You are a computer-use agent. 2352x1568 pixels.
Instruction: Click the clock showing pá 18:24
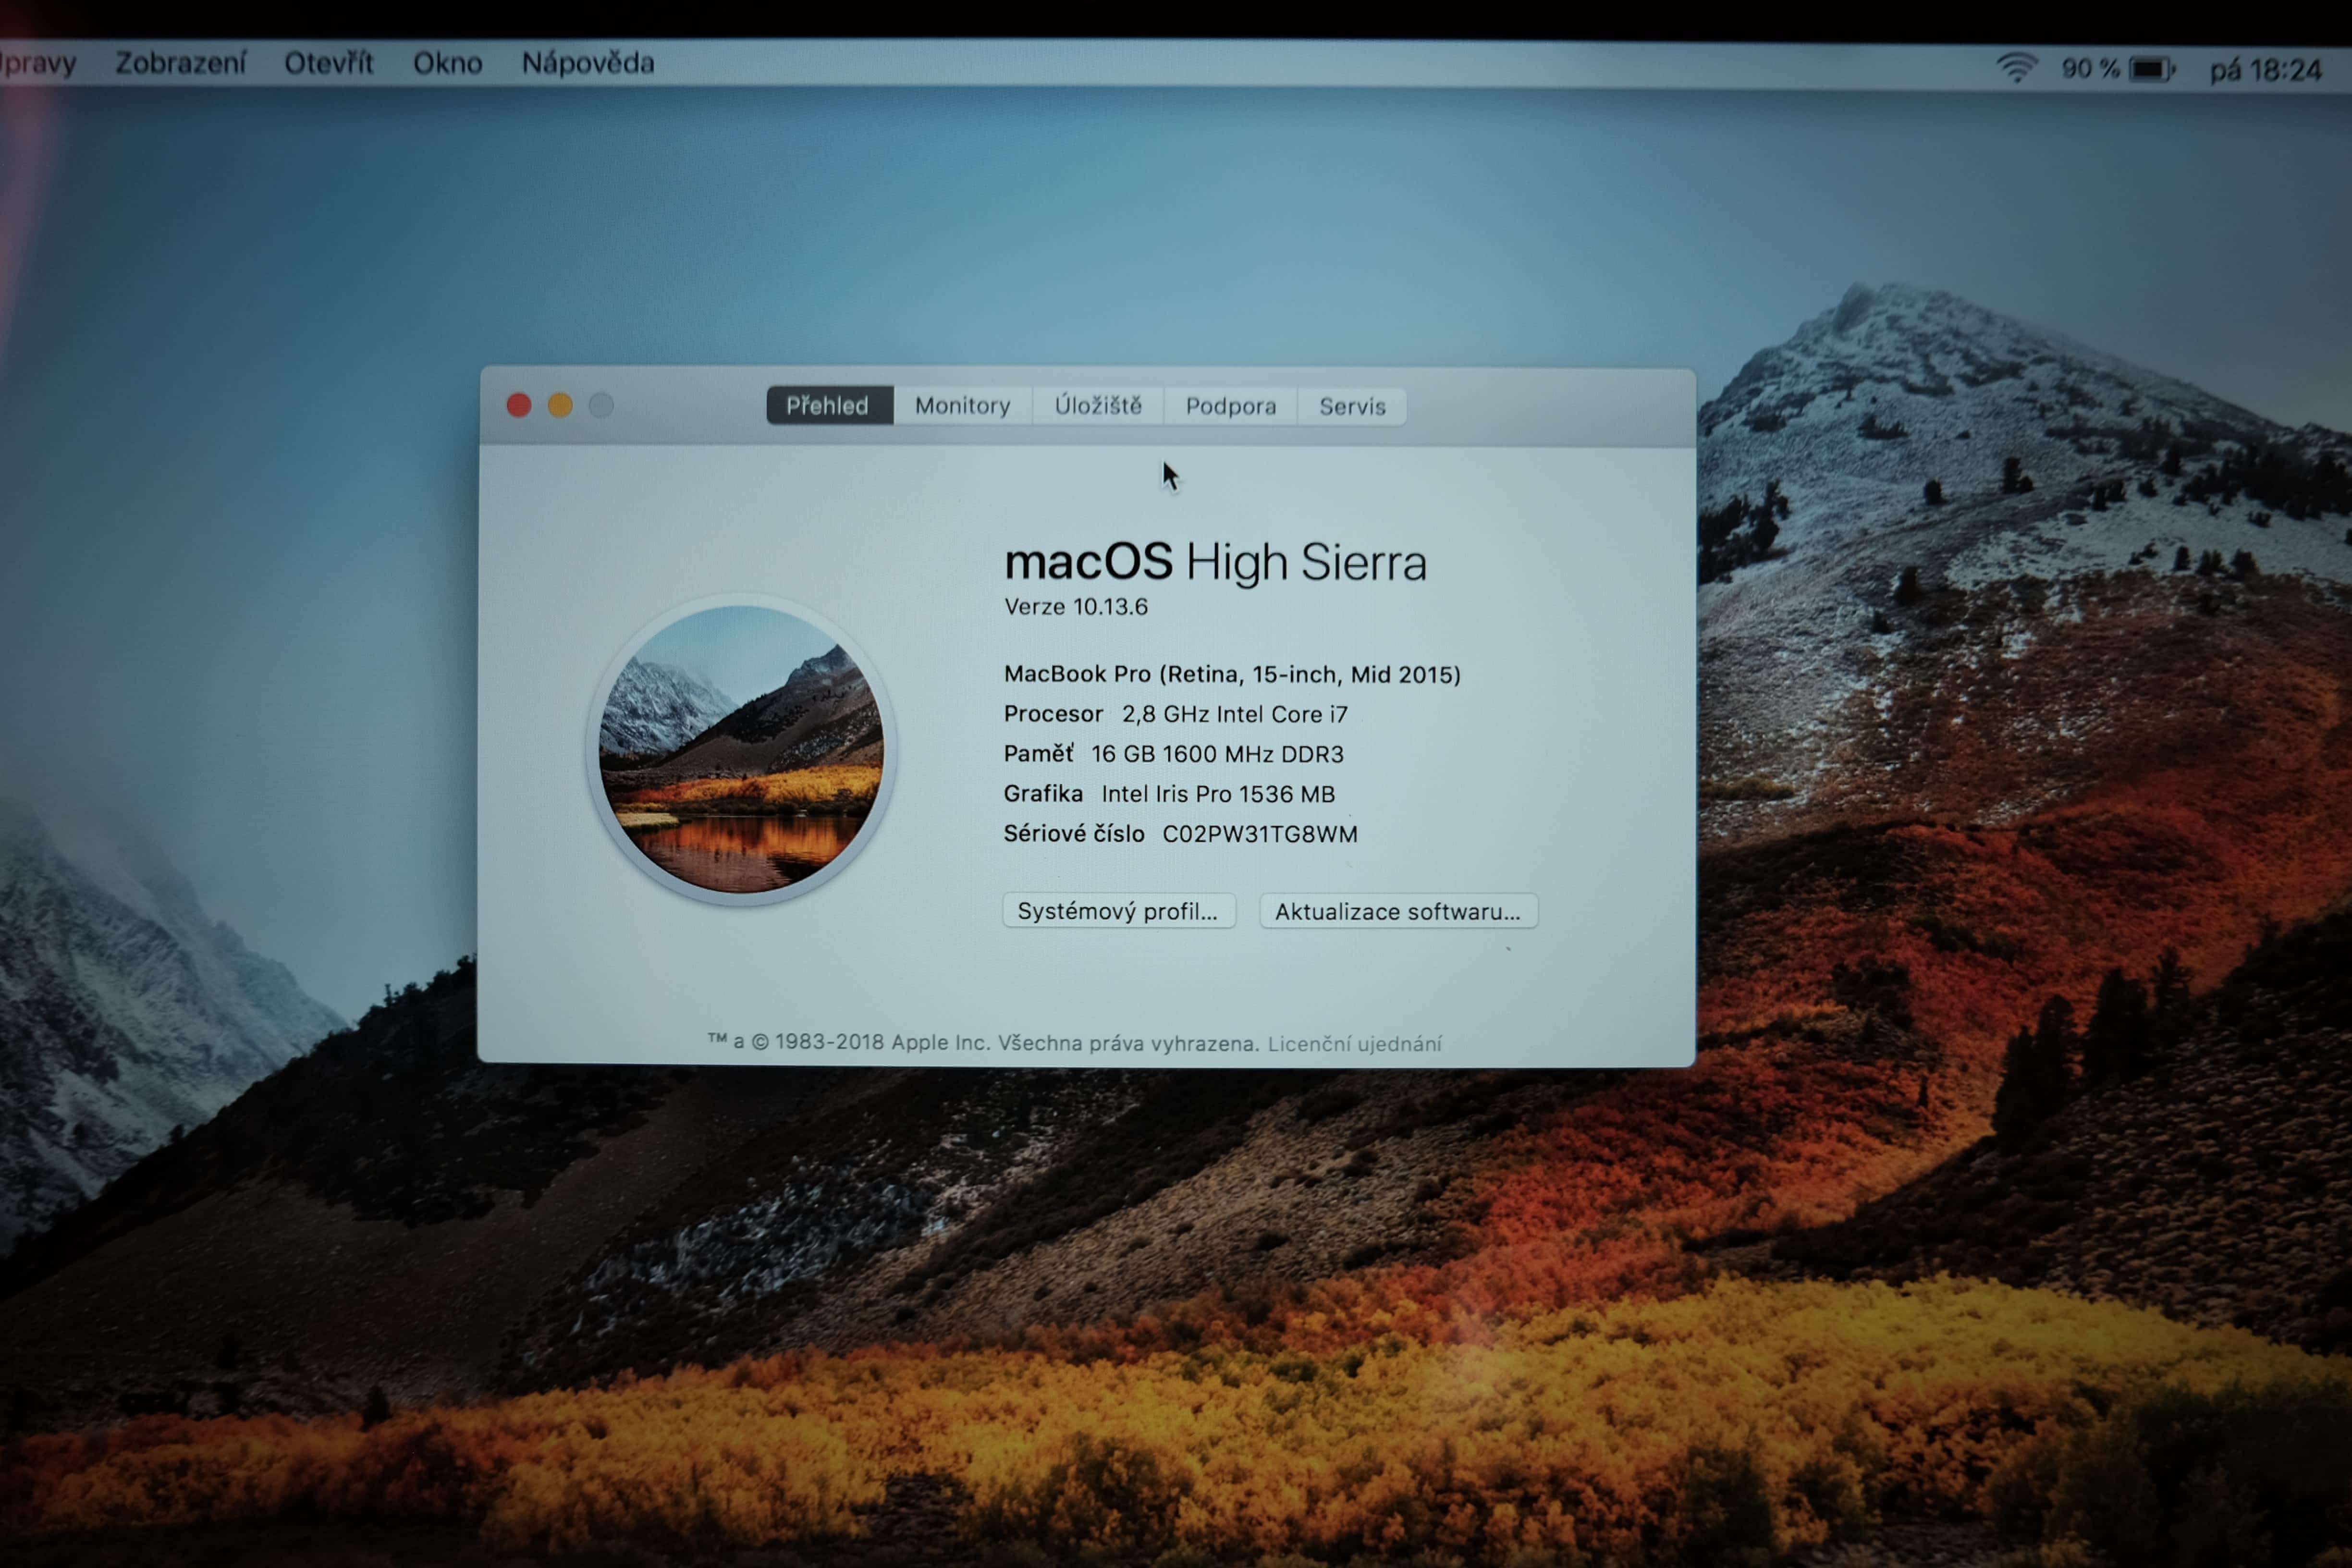[2265, 70]
